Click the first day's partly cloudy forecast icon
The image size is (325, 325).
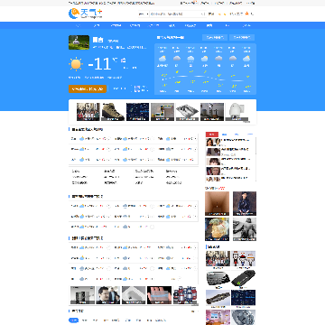[162, 59]
